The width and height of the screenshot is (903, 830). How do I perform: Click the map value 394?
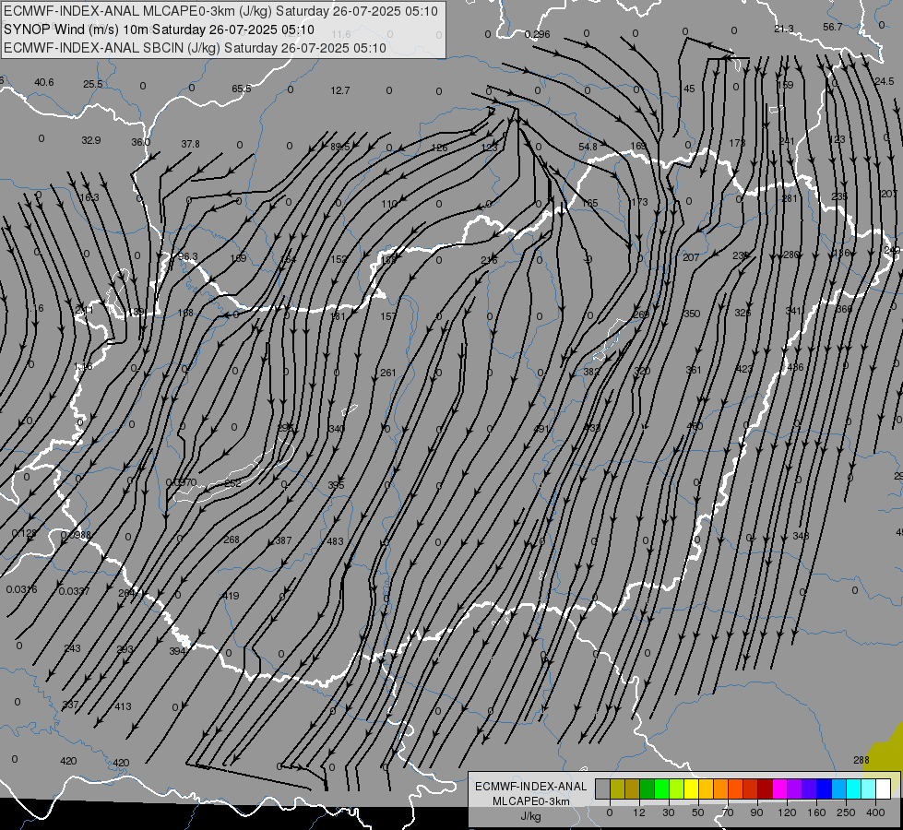pos(177,651)
